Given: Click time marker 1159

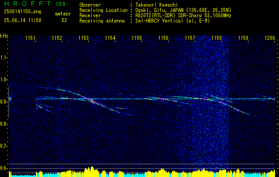Looking at the screenshot, I should 243,38.
